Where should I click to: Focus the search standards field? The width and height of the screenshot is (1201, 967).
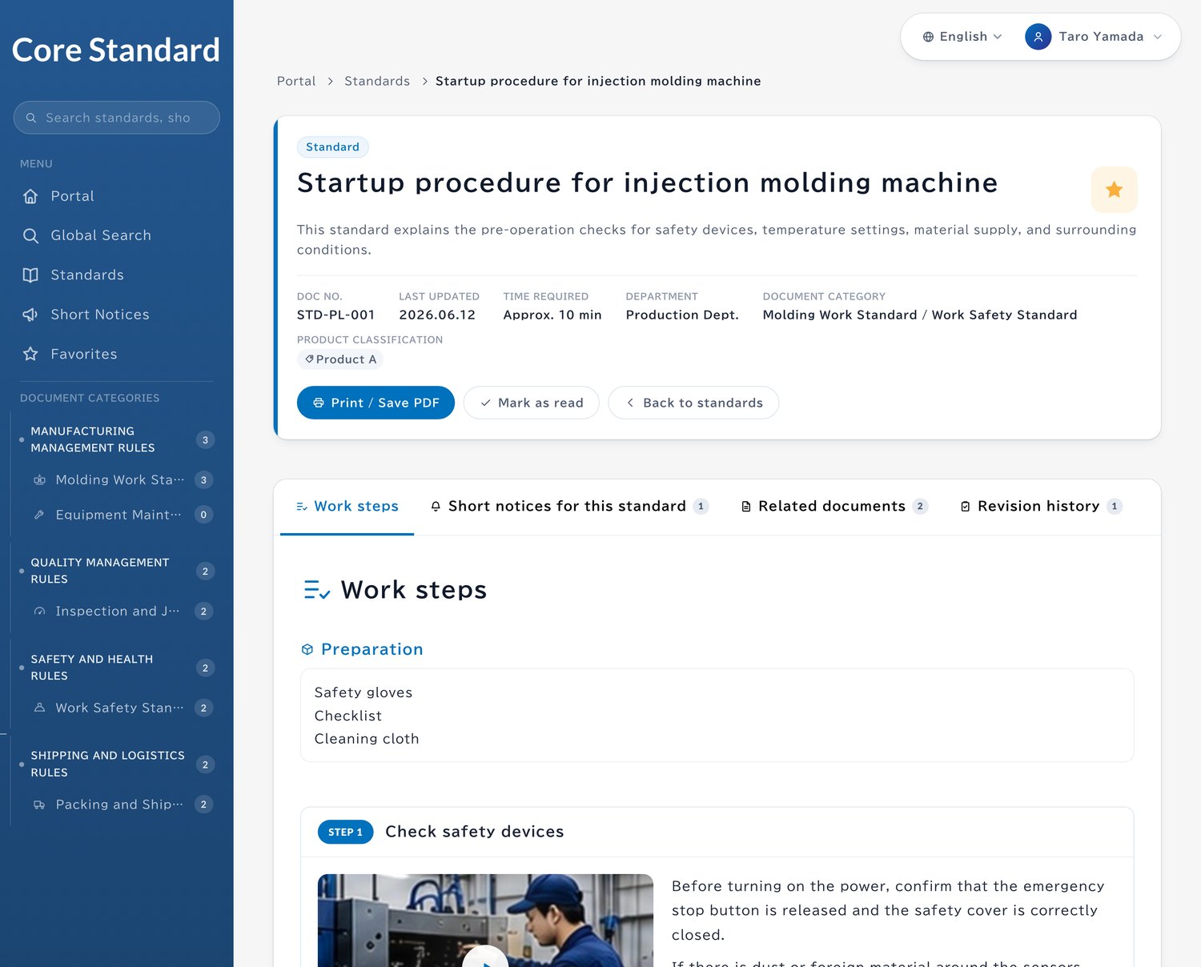tap(116, 118)
